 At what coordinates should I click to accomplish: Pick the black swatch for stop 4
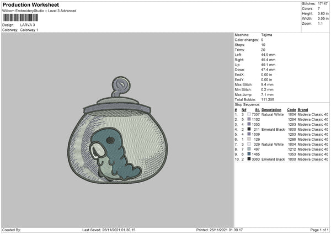(249, 129)
